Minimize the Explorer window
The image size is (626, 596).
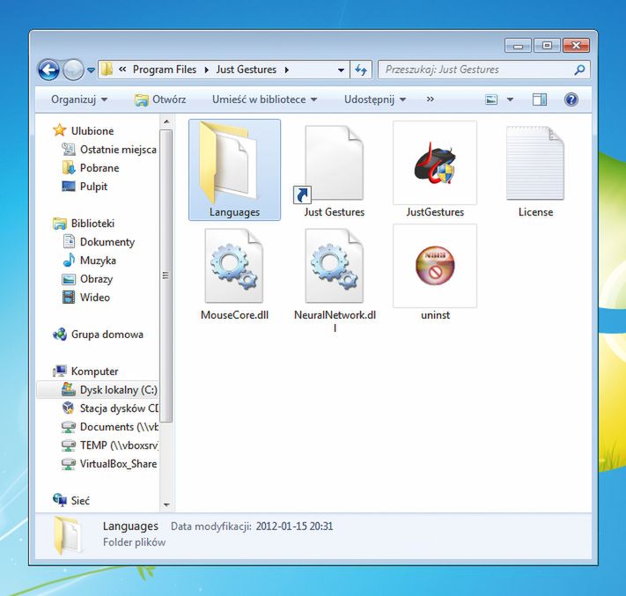click(x=518, y=46)
